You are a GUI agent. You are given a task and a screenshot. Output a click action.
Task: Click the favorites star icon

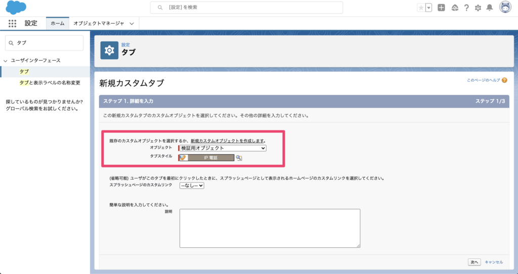pyautogui.click(x=421, y=8)
